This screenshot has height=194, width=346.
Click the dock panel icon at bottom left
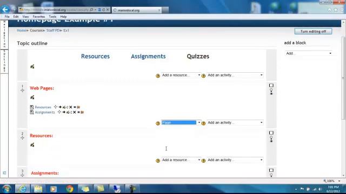click(4, 173)
